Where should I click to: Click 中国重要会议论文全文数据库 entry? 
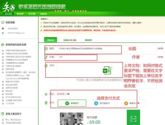pyautogui.click(x=17, y=60)
